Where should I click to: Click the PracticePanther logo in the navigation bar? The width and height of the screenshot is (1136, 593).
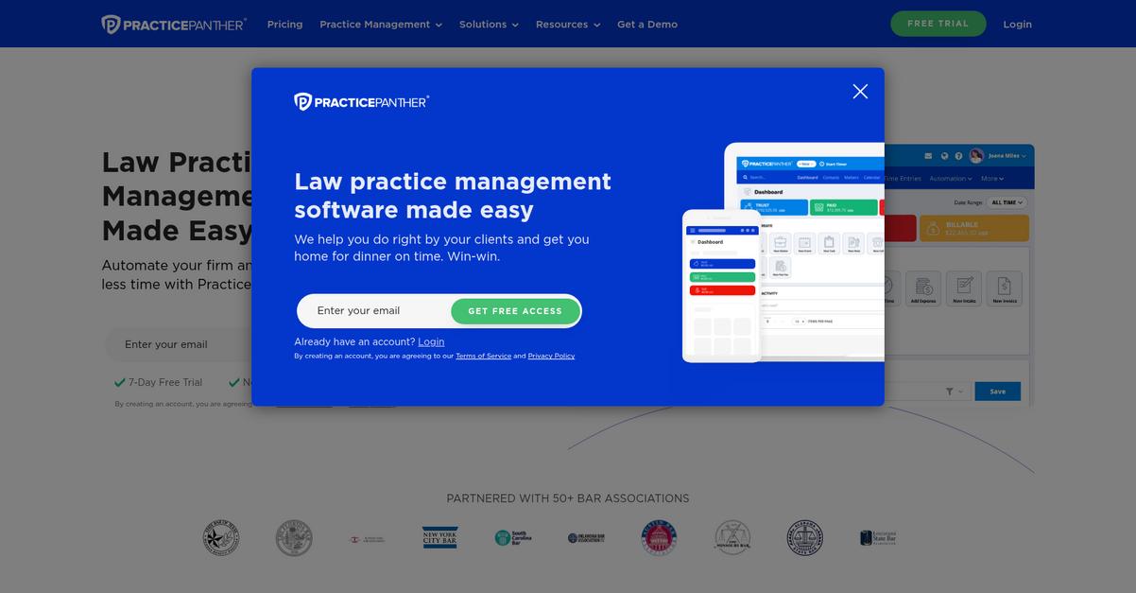click(x=174, y=25)
